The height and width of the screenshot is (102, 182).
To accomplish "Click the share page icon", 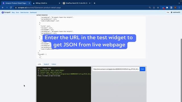I will 154,8.
